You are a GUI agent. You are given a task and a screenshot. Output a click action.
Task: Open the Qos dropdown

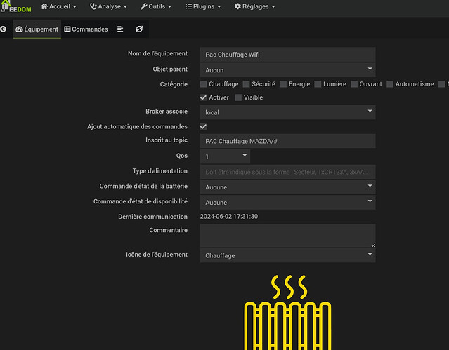point(225,156)
